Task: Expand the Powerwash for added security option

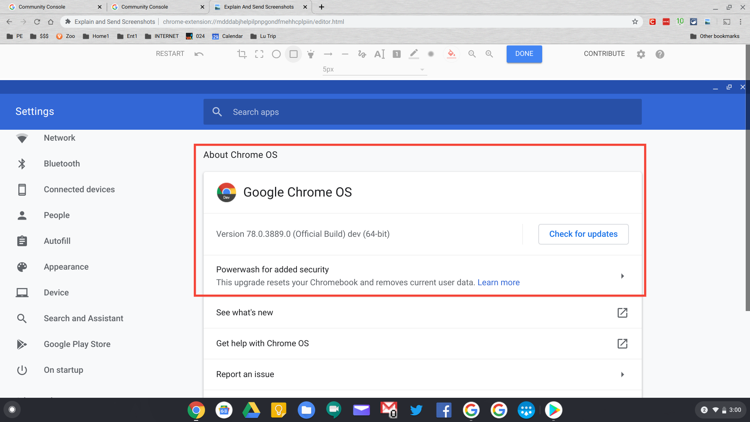Action: coord(622,275)
